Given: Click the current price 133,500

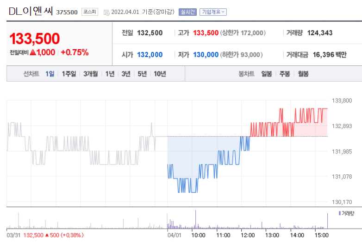Looking at the screenshot, I should pos(35,38).
